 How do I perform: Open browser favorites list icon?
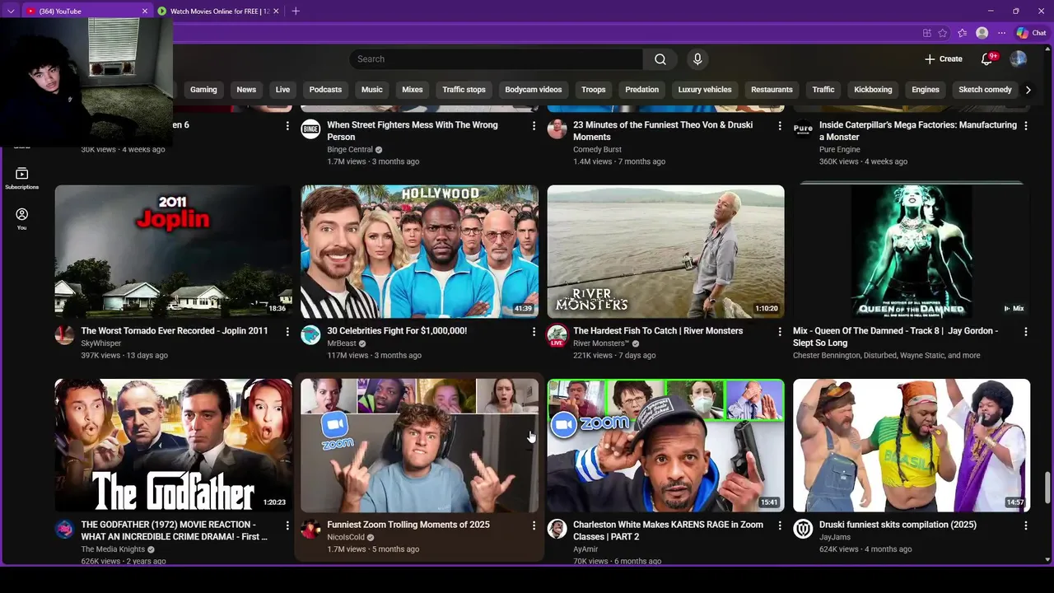[962, 33]
